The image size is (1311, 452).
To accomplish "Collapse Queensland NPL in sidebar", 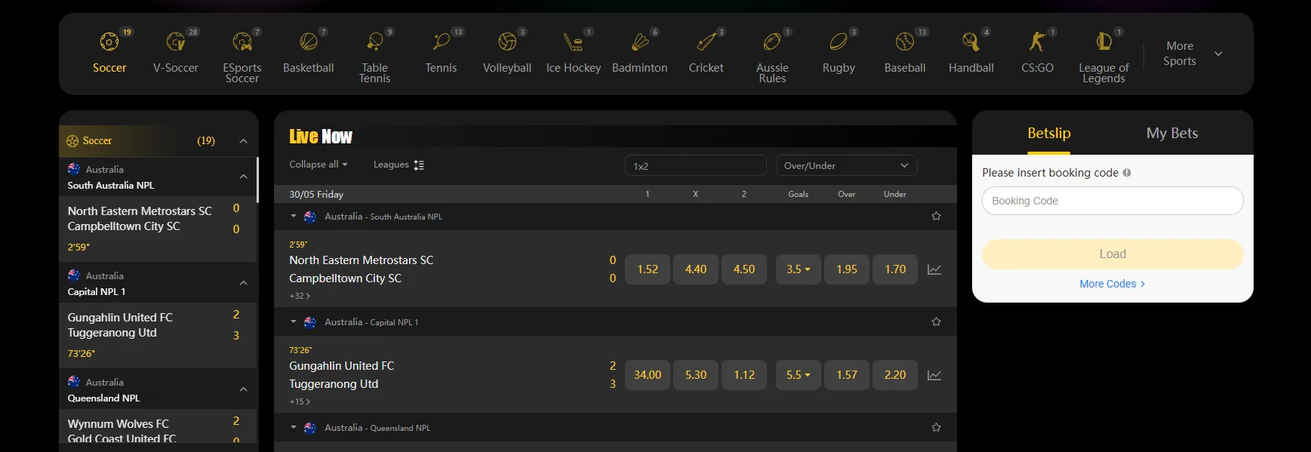I will (x=243, y=390).
